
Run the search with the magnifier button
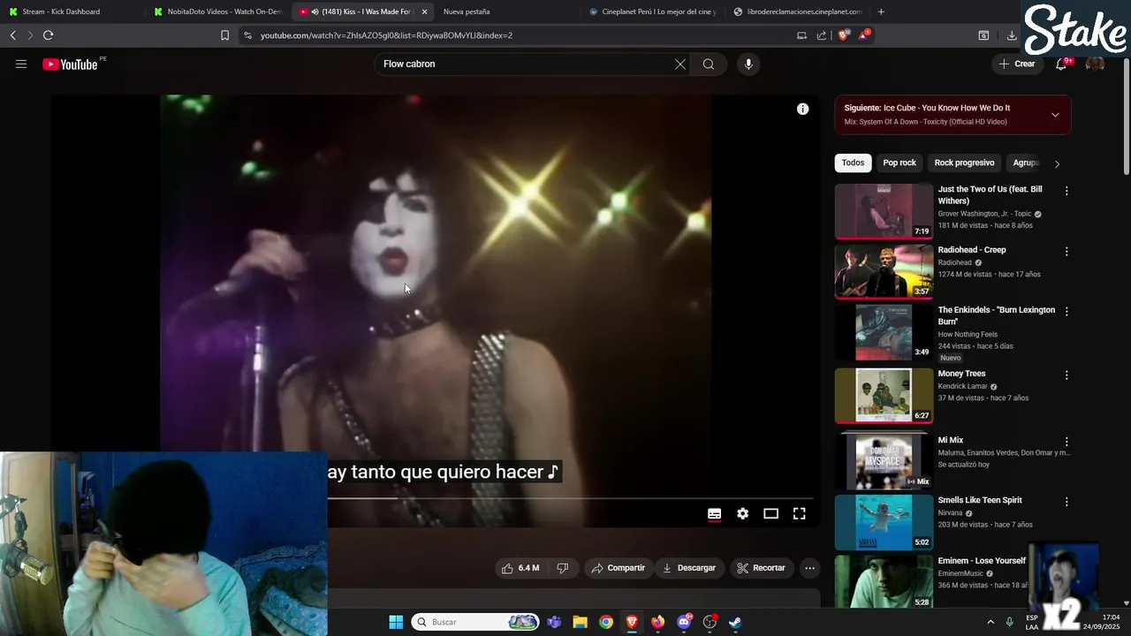709,64
